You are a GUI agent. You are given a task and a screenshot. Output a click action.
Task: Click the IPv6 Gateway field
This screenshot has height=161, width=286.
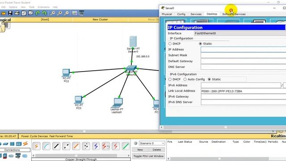(x=243, y=97)
